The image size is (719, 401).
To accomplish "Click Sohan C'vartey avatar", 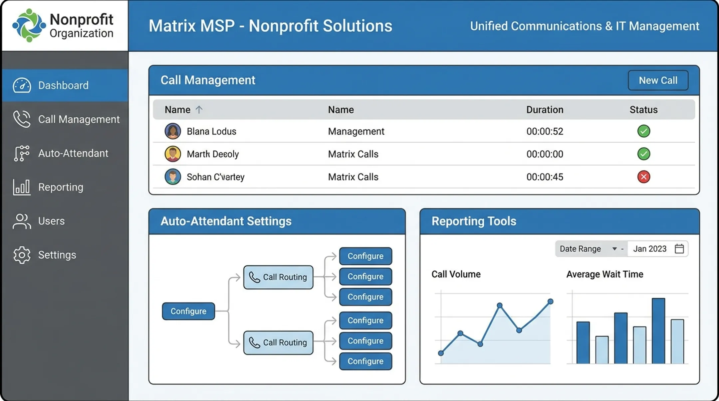I will (173, 177).
